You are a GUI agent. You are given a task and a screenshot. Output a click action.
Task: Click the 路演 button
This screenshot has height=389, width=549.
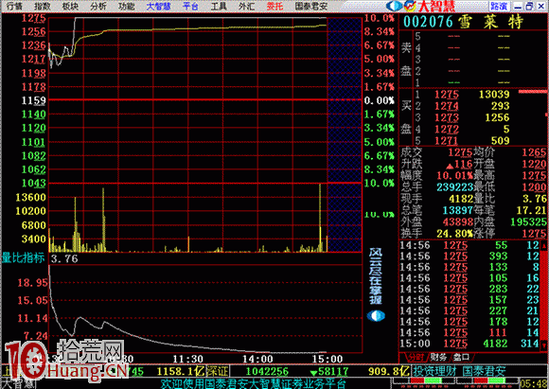(x=499, y=7)
